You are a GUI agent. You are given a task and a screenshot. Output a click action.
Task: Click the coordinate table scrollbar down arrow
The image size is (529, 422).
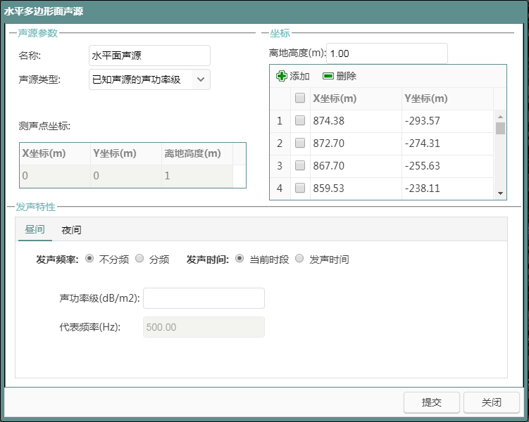click(501, 193)
